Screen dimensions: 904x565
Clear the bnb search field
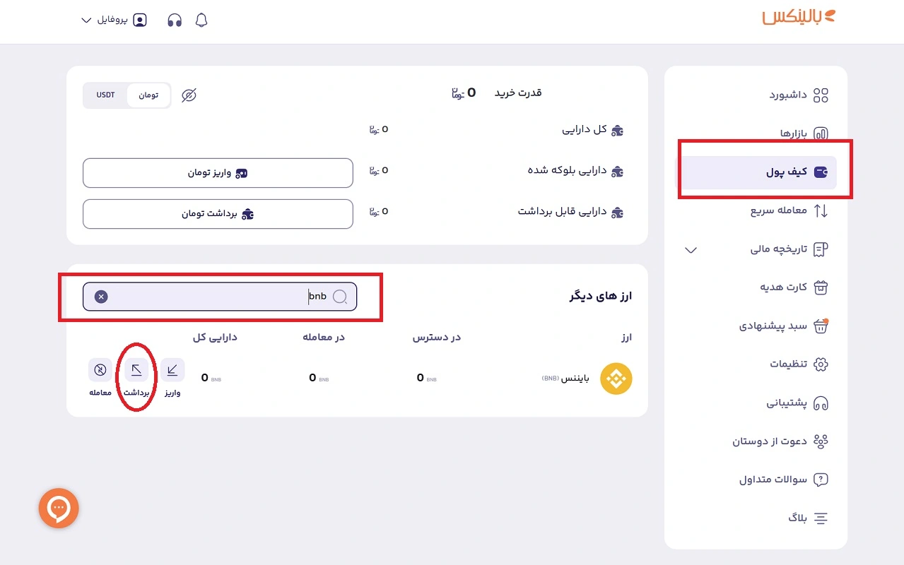click(101, 297)
